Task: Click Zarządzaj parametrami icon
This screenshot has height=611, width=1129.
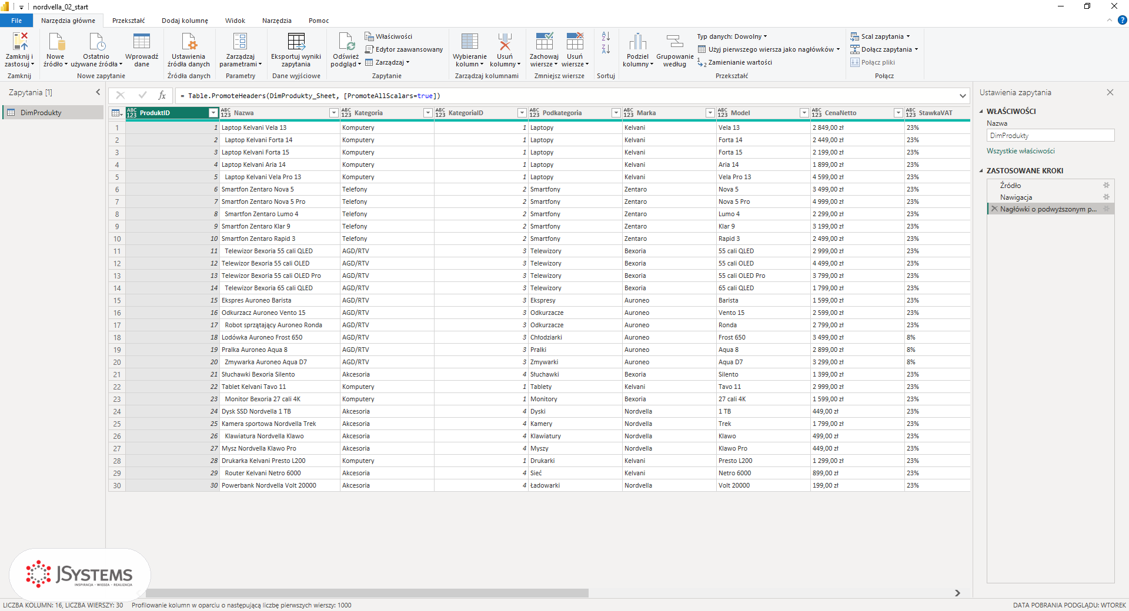Action: [240, 42]
